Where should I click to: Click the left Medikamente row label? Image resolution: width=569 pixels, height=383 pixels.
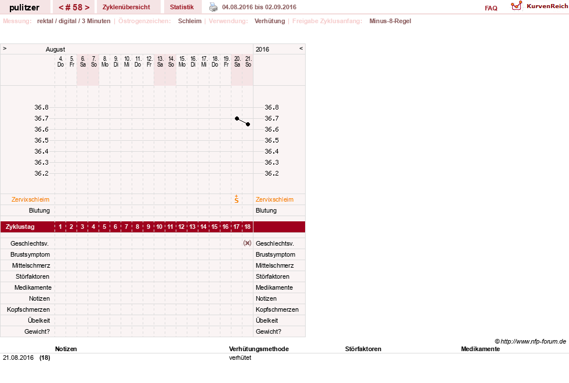coord(33,287)
